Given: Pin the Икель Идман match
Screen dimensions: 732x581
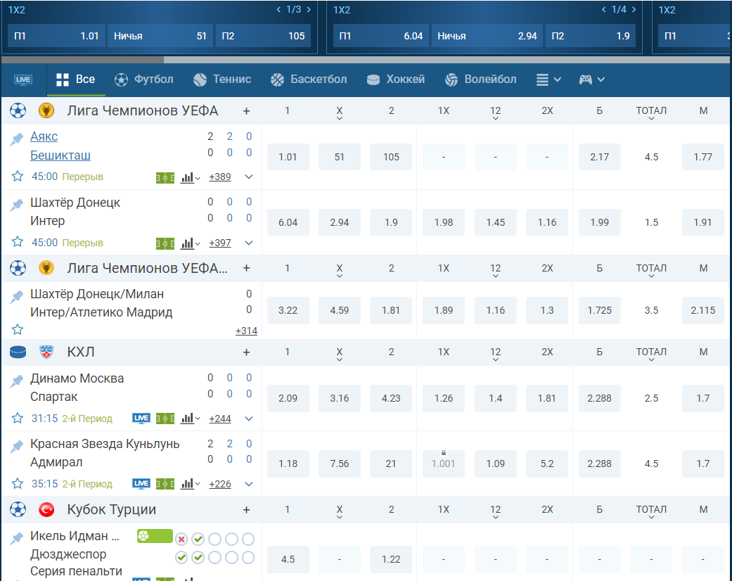Looking at the screenshot, I should 17,538.
